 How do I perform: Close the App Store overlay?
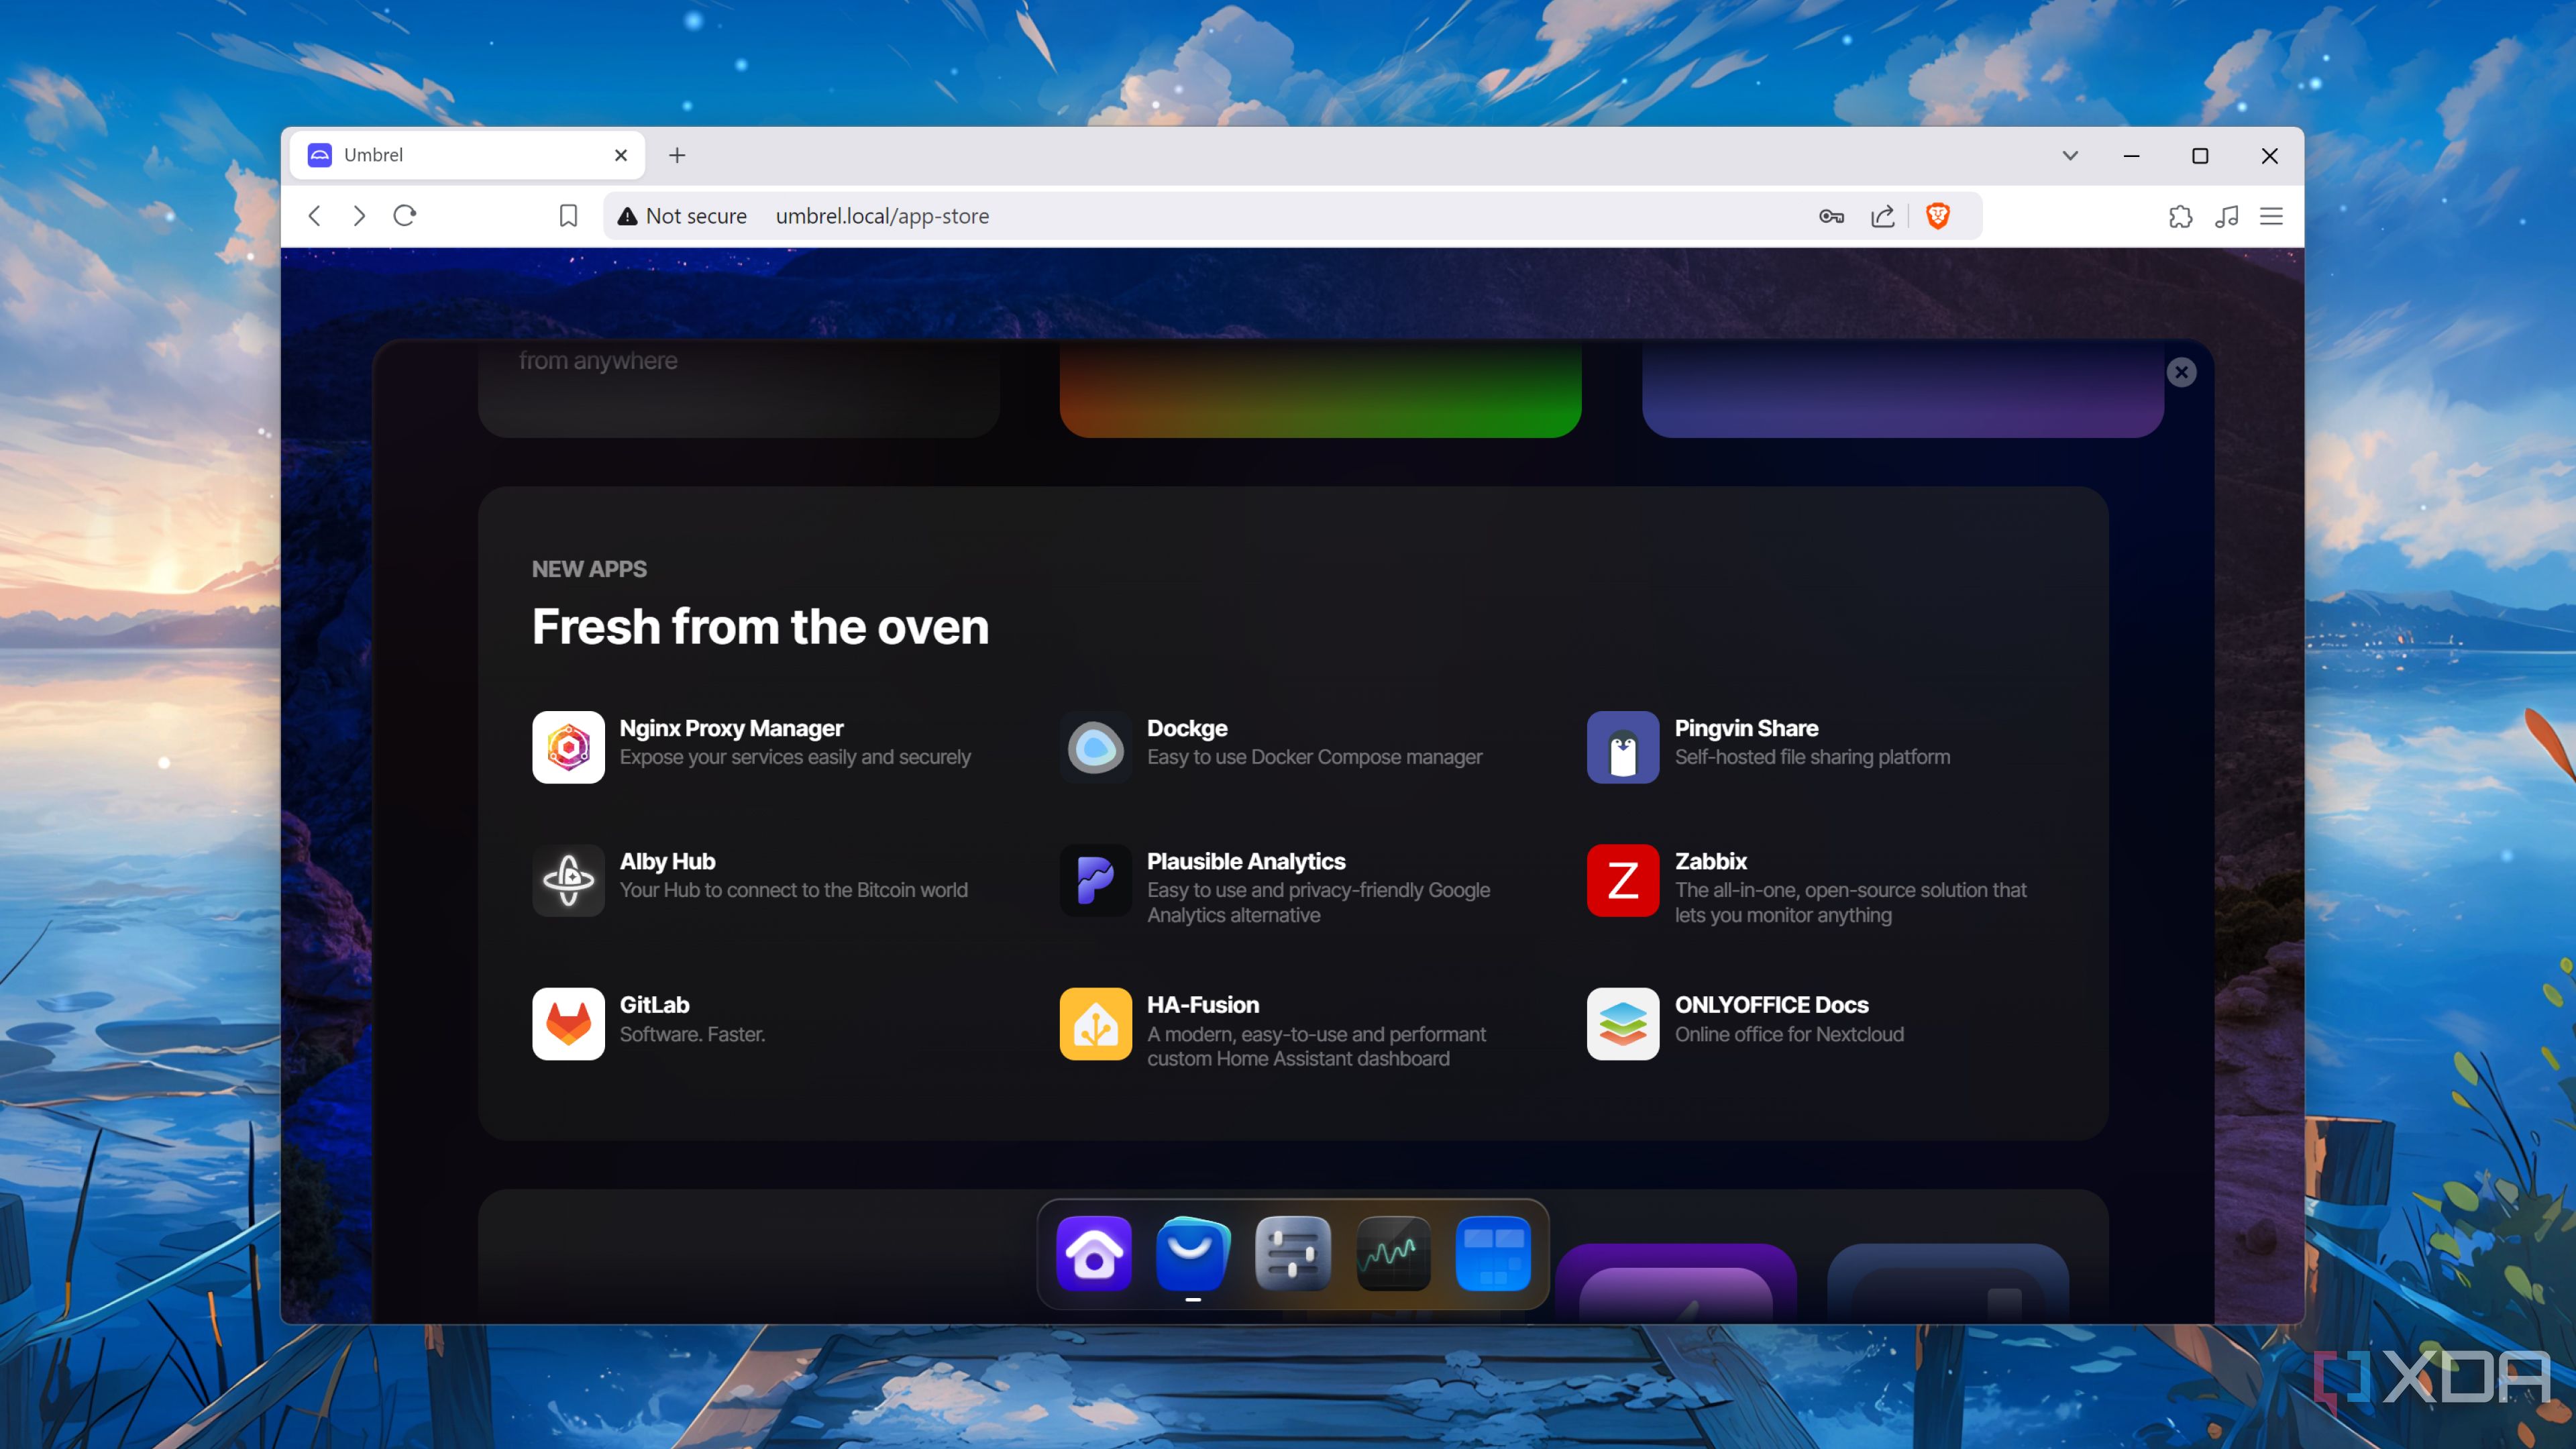click(x=2181, y=372)
